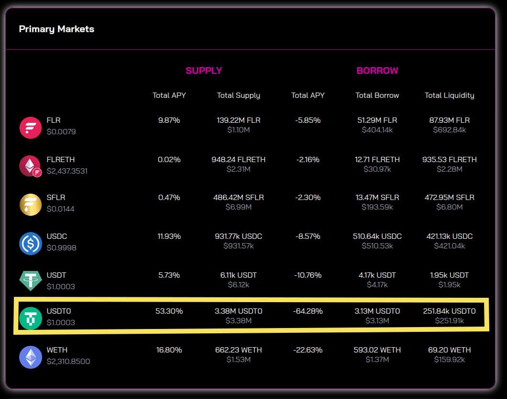
Task: Open the WETH market name
Action: 57,350
